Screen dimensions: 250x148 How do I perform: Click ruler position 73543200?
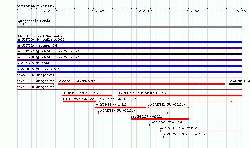click(x=98, y=11)
